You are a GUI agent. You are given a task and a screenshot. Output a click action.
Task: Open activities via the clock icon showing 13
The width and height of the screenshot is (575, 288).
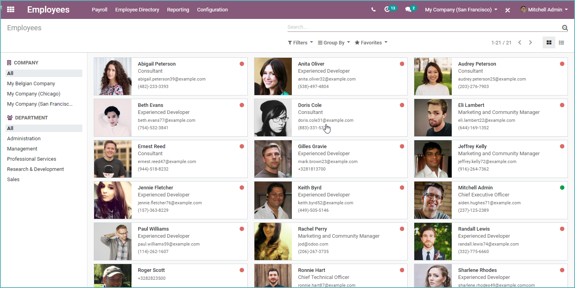(388, 9)
